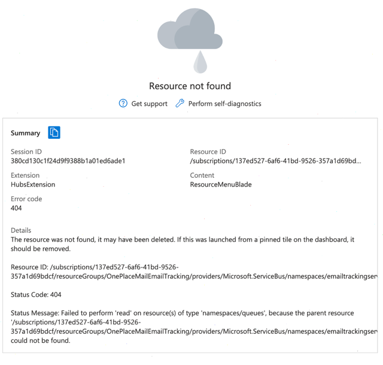The image size is (383, 365).
Task: Select the ResourceMenuBlade content value
Action: tap(221, 184)
